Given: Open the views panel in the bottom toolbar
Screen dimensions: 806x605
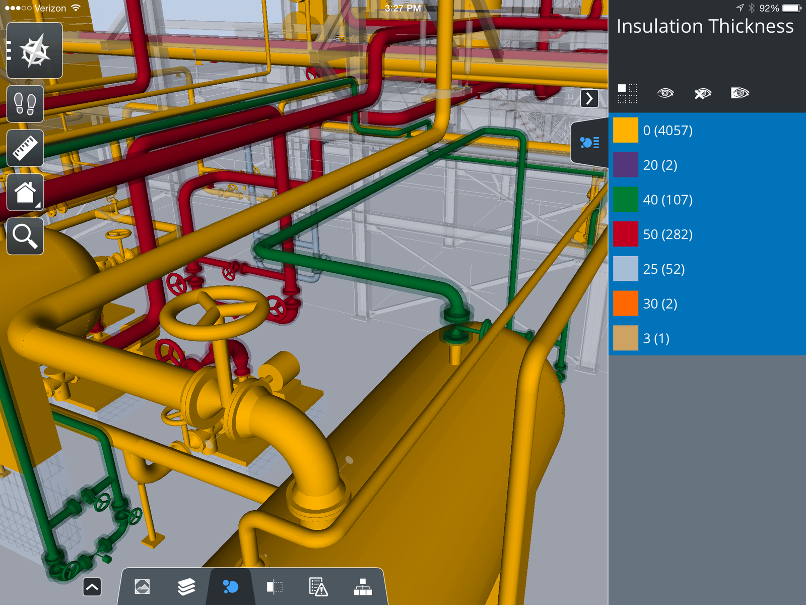Looking at the screenshot, I should (x=143, y=586).
